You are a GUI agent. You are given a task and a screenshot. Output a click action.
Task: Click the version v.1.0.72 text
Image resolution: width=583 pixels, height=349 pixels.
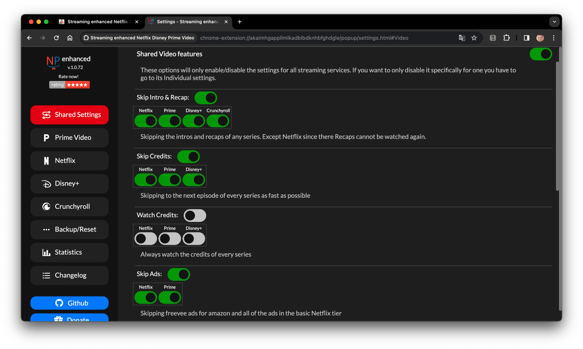75,67
